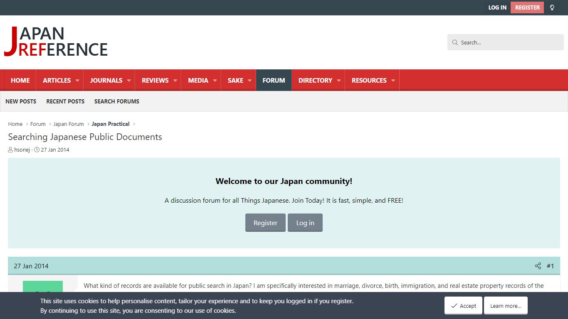
Task: Go to Japan Forum breadcrumb
Action: (69, 124)
